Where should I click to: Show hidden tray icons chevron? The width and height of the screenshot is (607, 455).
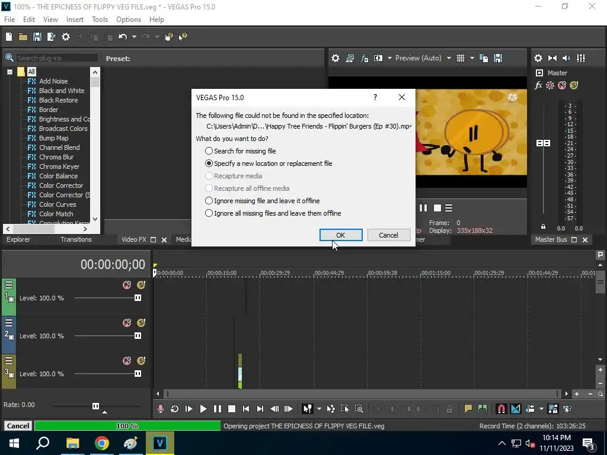point(501,443)
